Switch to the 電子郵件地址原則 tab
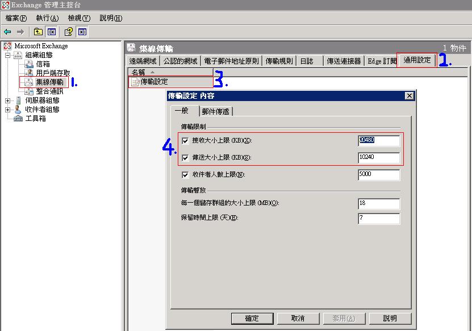This screenshot has height=331, width=472. click(231, 61)
